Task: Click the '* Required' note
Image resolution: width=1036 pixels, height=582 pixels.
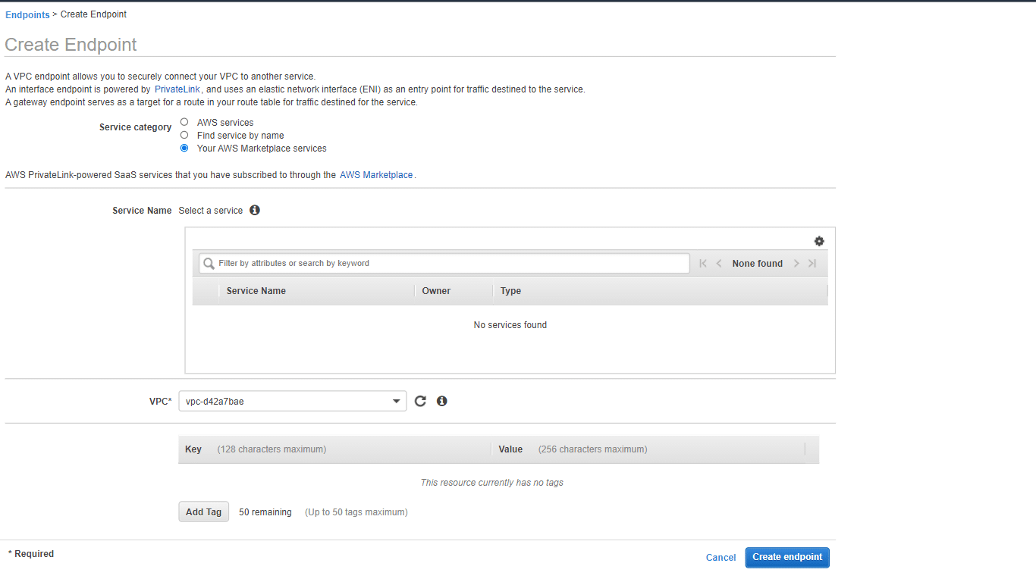Action: click(x=31, y=554)
